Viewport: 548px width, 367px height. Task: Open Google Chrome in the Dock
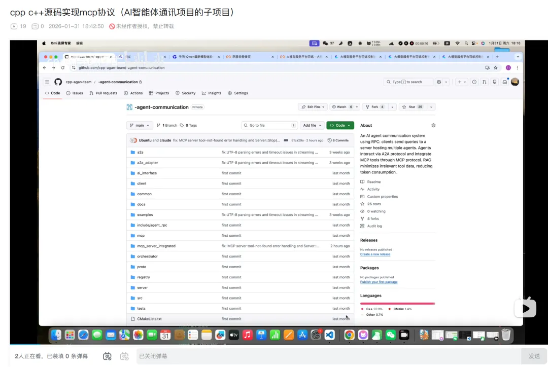point(349,335)
